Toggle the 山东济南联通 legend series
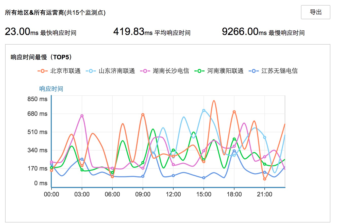339x224 pixels. (110, 71)
